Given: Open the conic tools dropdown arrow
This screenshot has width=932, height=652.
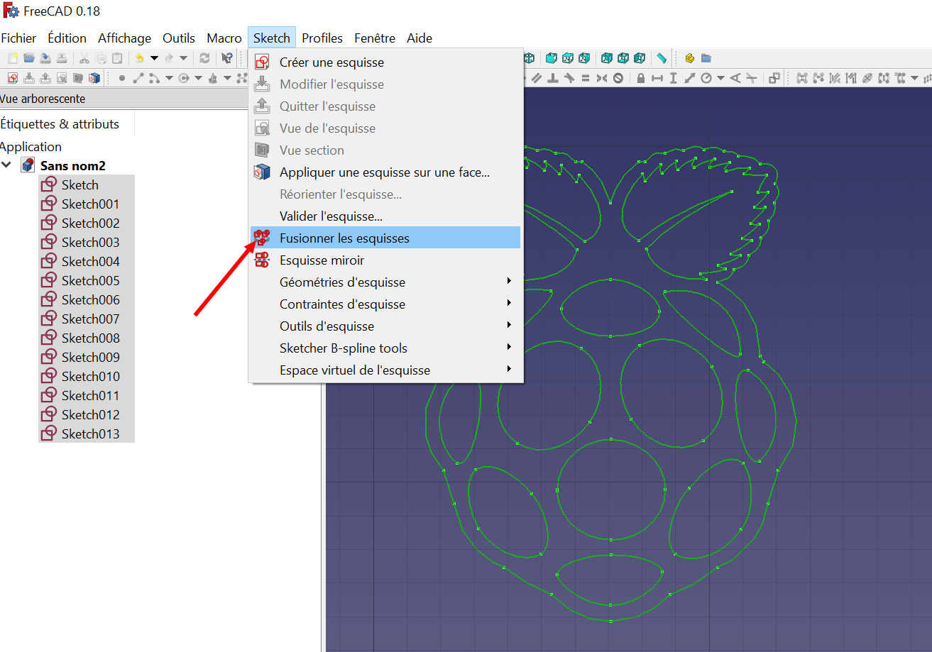Looking at the screenshot, I should click(227, 78).
